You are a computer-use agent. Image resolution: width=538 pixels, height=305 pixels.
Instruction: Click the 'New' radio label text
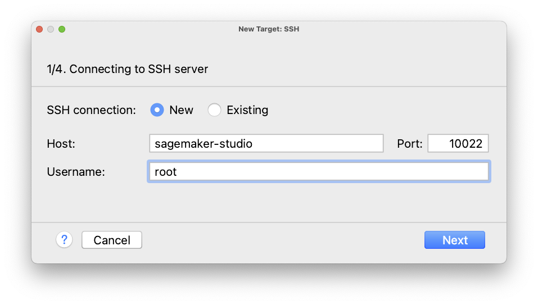pyautogui.click(x=181, y=110)
